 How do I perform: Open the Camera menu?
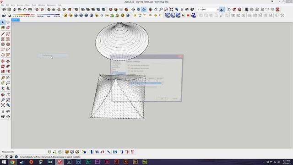[20, 5]
